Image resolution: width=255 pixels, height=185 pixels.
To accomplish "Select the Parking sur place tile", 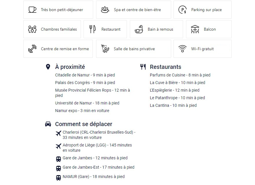I will (x=203, y=10).
